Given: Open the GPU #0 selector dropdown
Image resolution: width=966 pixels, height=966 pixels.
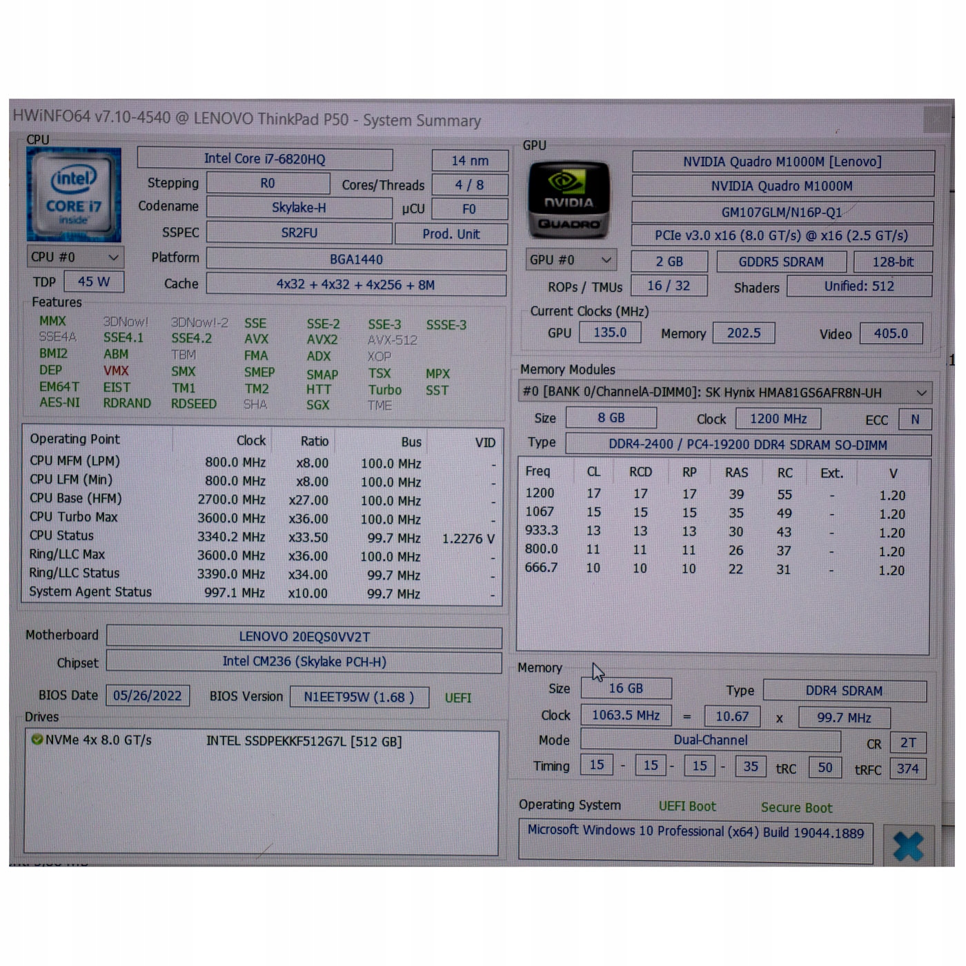Looking at the screenshot, I should coord(571,260).
